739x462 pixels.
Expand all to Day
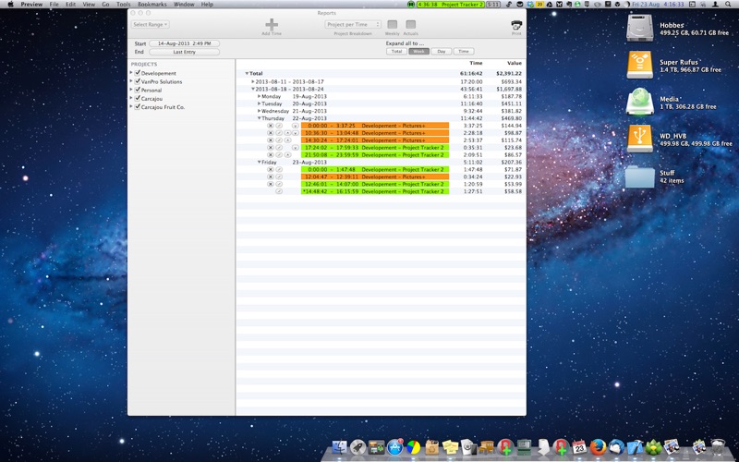click(442, 52)
